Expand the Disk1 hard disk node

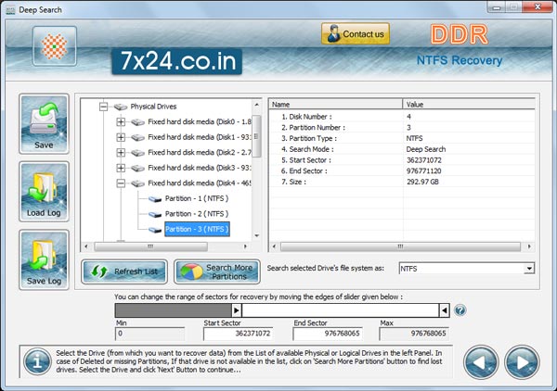click(x=121, y=137)
